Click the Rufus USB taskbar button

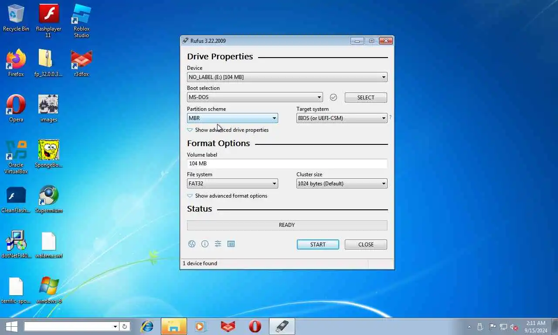282,326
